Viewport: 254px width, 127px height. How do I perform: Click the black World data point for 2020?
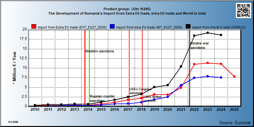click(x=168, y=85)
